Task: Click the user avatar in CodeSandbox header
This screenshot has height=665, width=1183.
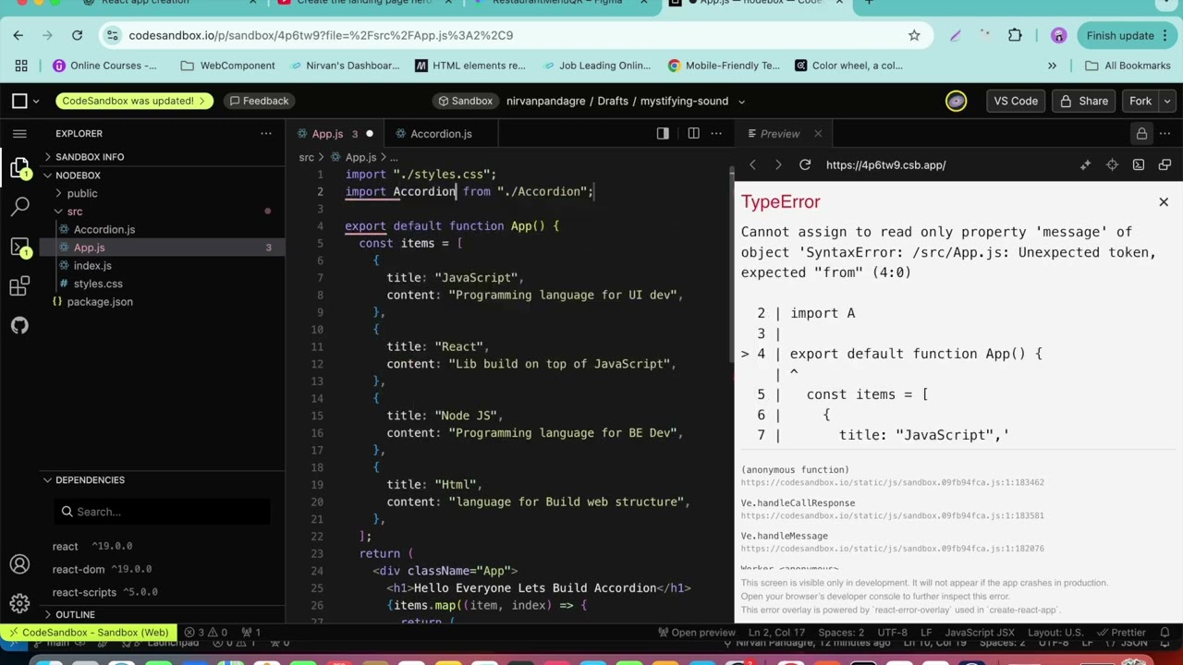Action: point(956,101)
